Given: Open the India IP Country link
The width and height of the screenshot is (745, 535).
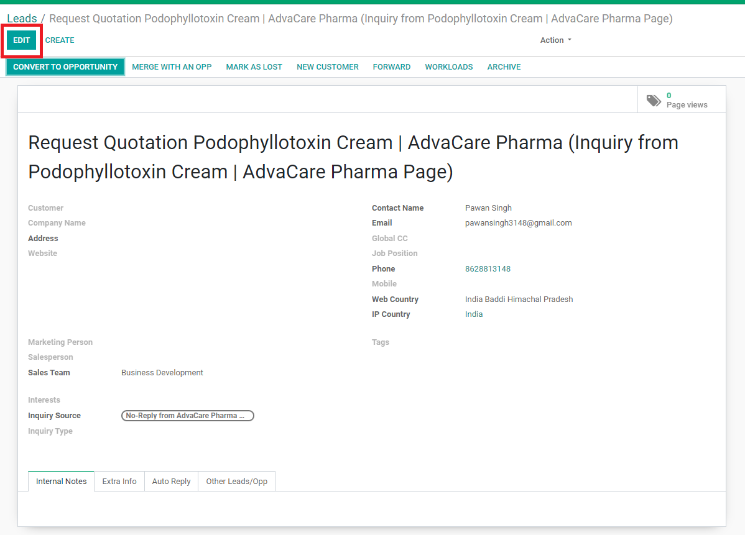Looking at the screenshot, I should point(474,314).
